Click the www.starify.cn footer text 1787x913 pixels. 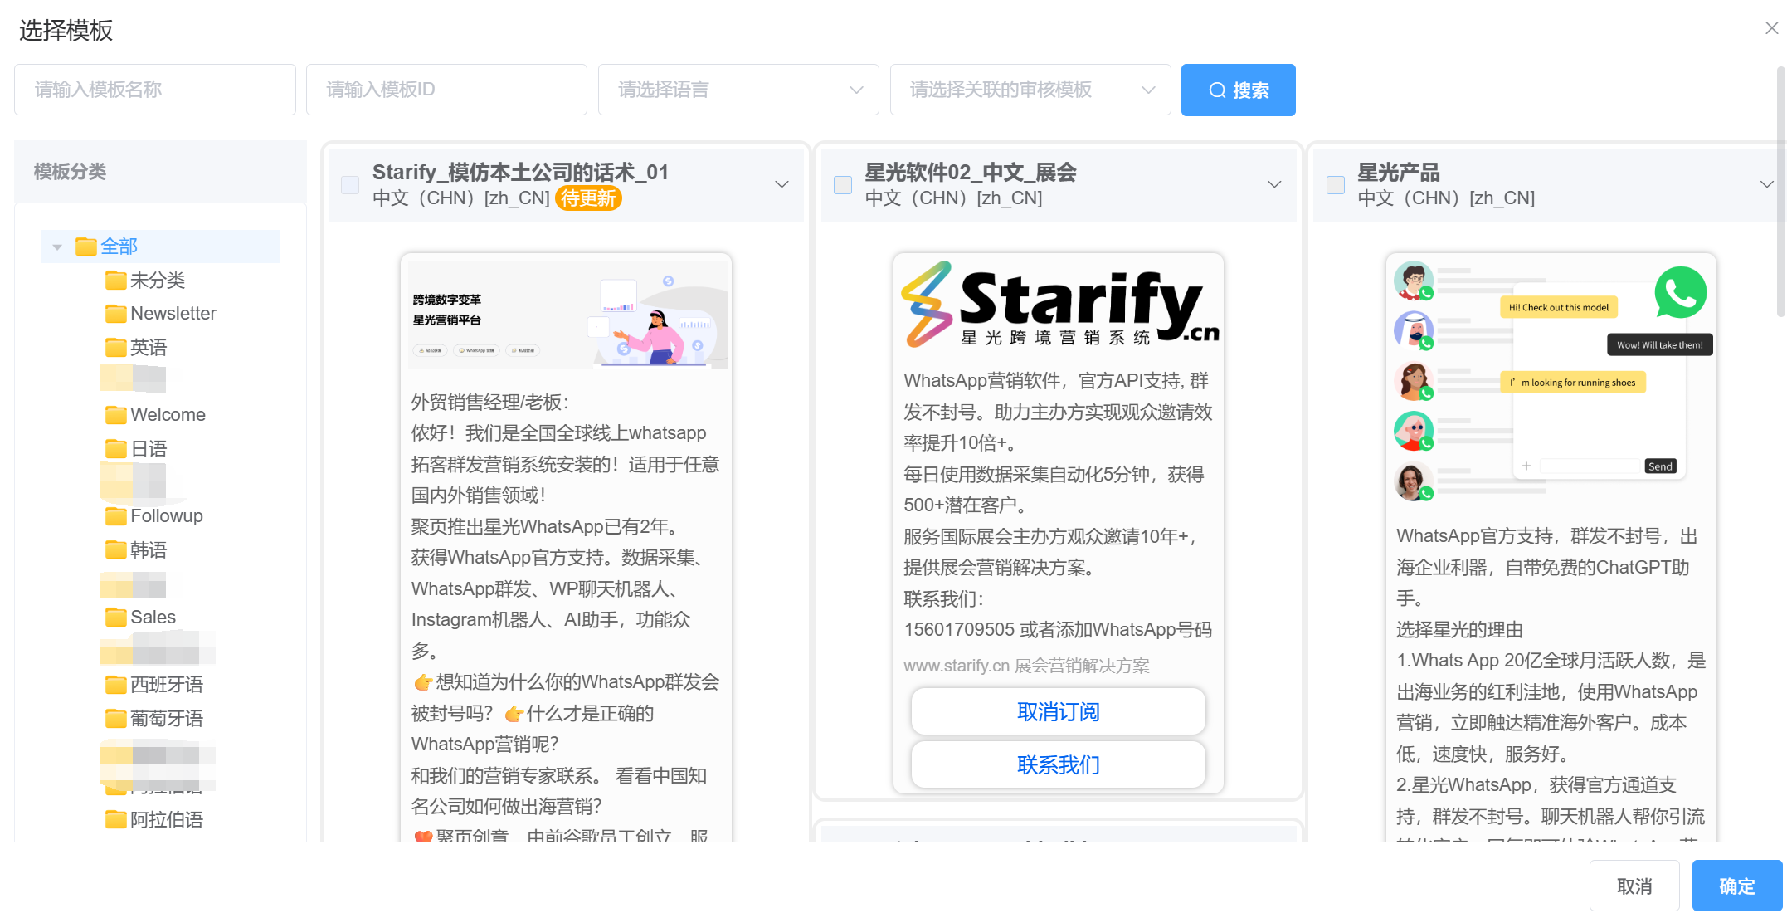(1026, 666)
